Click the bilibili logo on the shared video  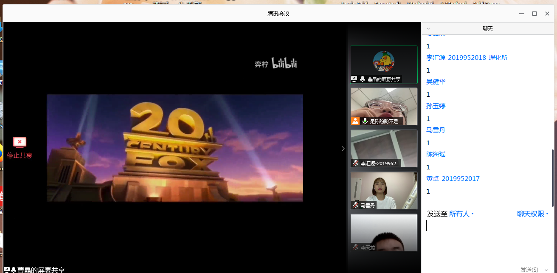click(x=284, y=64)
